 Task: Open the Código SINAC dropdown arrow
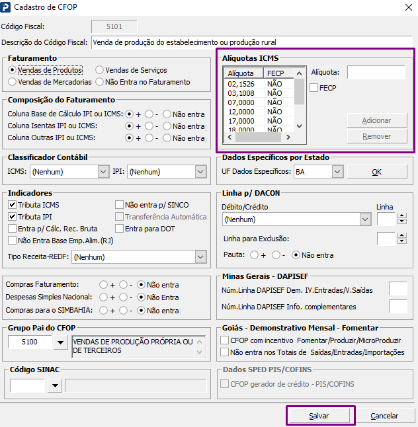pyautogui.click(x=55, y=385)
